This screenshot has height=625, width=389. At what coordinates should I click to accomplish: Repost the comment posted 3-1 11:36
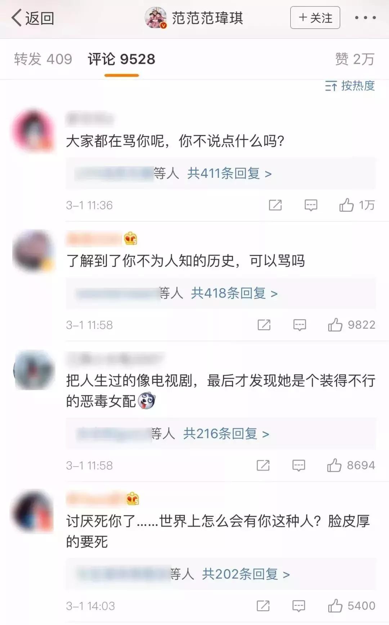pyautogui.click(x=275, y=205)
